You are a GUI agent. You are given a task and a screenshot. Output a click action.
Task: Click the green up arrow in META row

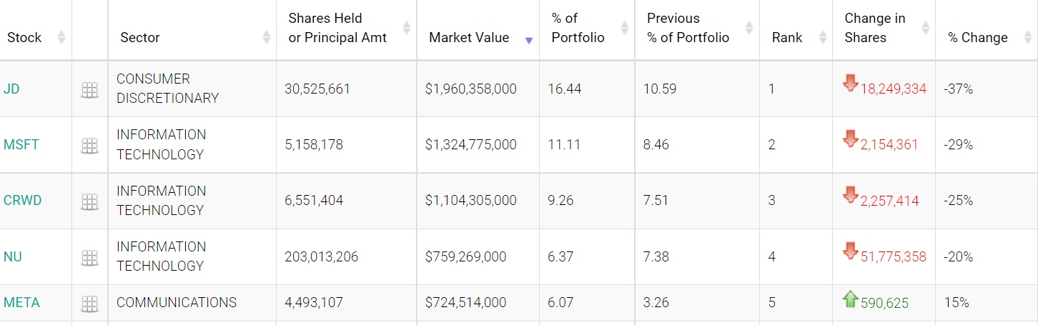[x=850, y=299]
